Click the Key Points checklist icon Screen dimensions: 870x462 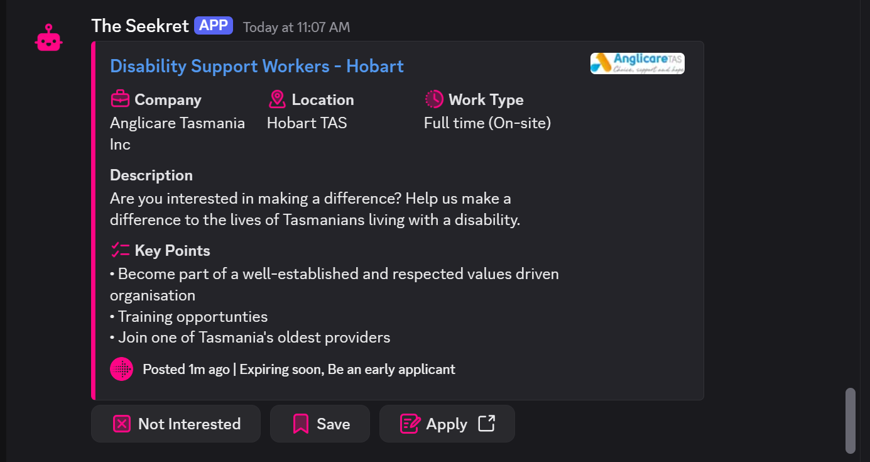click(x=119, y=250)
